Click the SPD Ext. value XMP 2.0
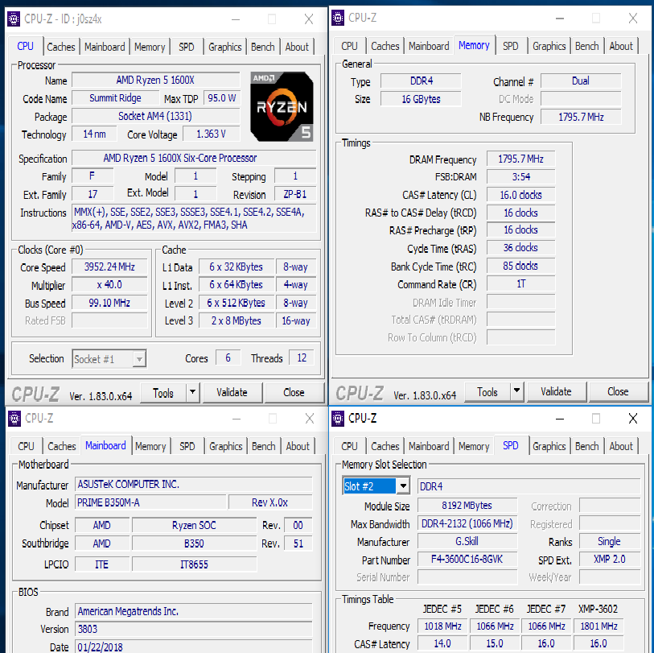The image size is (654, 653). coord(610,559)
